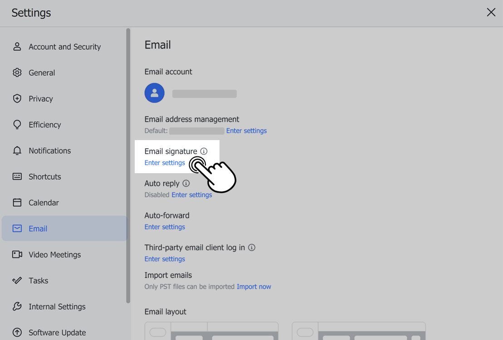This screenshot has height=340, width=503.
Task: Select the Shortcuts keyboard icon in sidebar
Action: click(x=17, y=176)
